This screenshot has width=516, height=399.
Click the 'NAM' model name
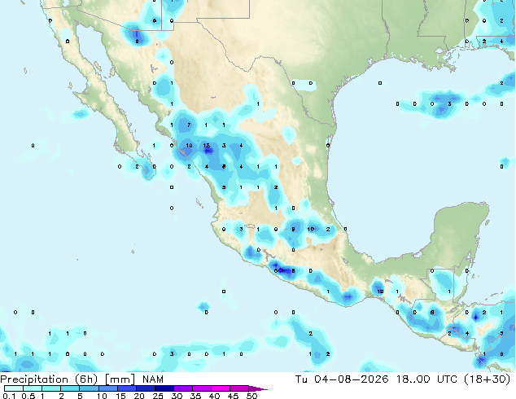pos(153,379)
